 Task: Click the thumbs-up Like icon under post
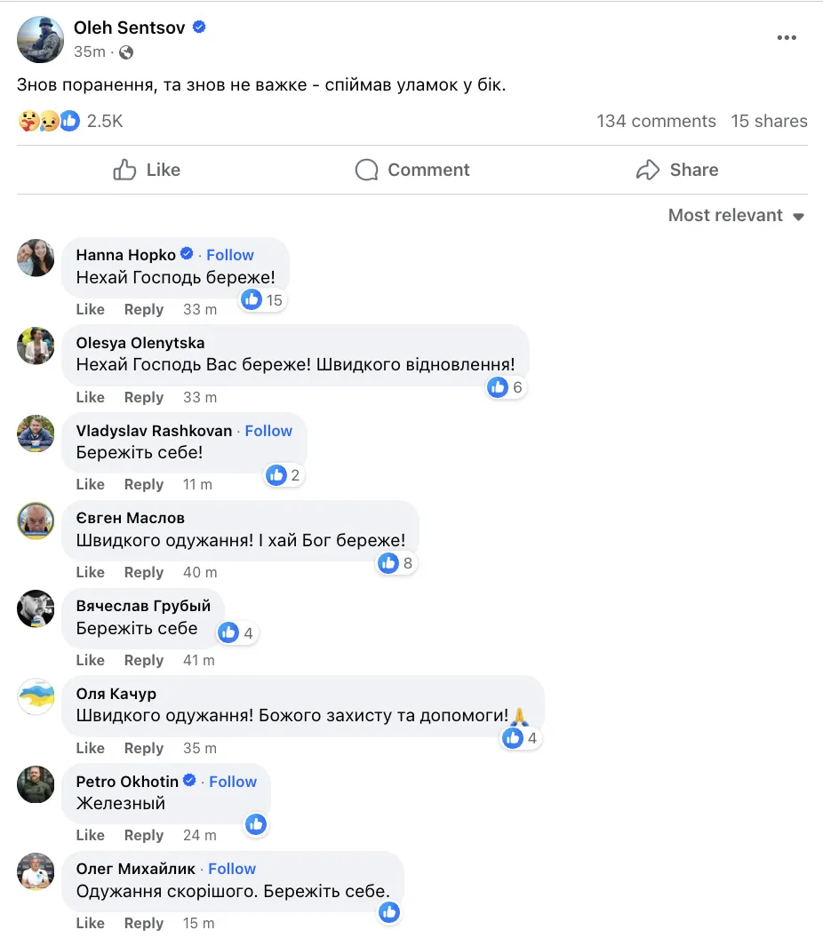125,170
